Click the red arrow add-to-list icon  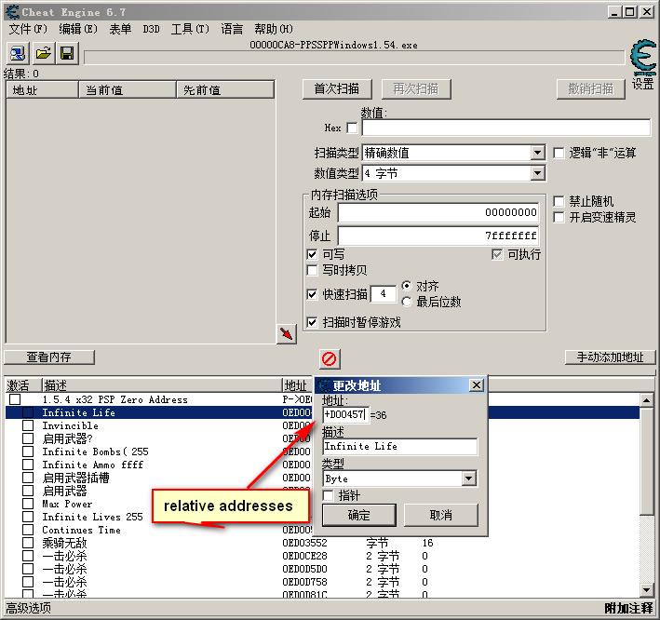tap(287, 334)
